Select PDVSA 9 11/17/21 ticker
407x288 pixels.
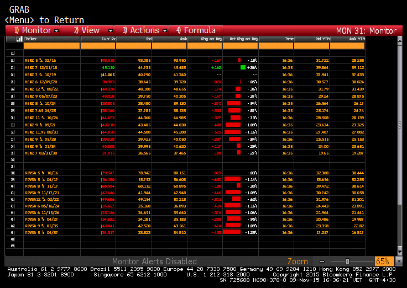42,193
